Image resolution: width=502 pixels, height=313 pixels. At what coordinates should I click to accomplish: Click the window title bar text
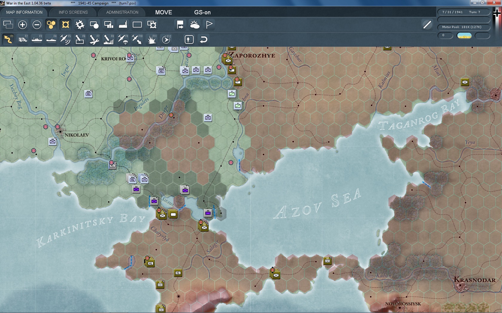71,3
